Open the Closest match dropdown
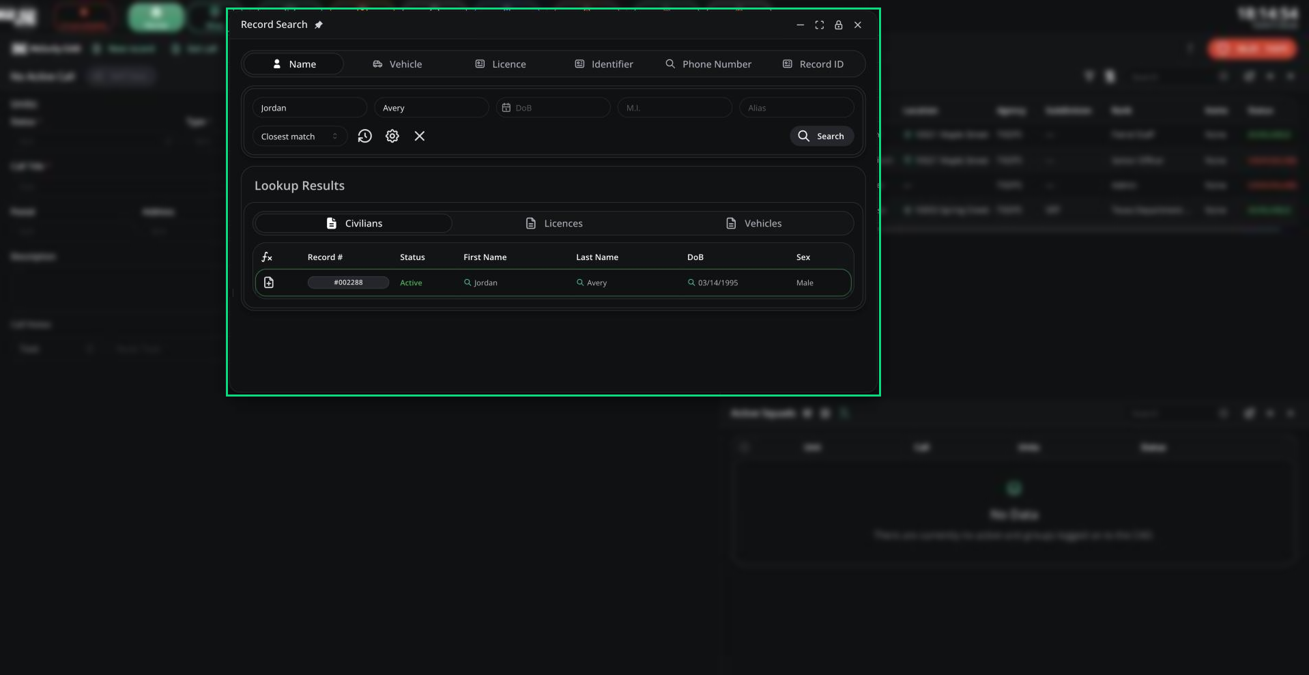The height and width of the screenshot is (675, 1309). click(x=300, y=137)
